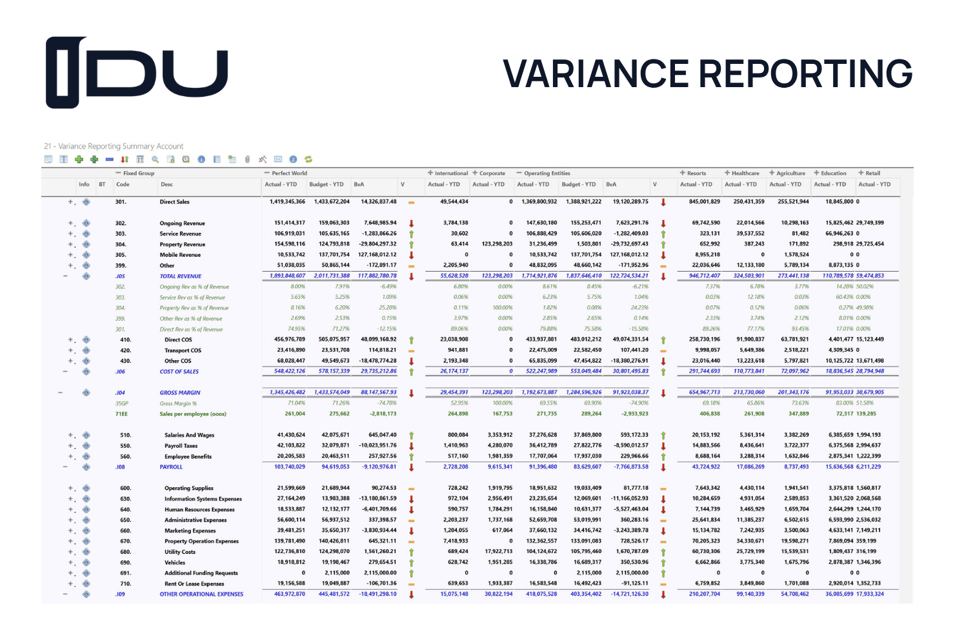Click the envelope email icon
This screenshot has width=955, height=637.
(x=277, y=159)
